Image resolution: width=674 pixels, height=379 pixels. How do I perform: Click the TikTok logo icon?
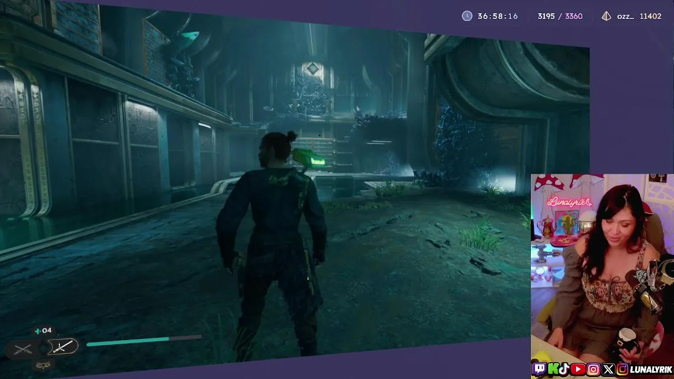point(564,369)
